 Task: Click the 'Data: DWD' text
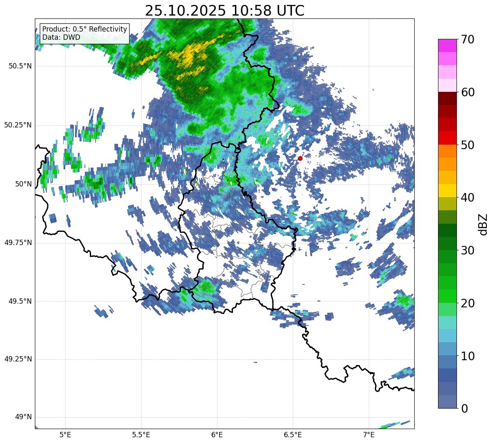coord(61,37)
